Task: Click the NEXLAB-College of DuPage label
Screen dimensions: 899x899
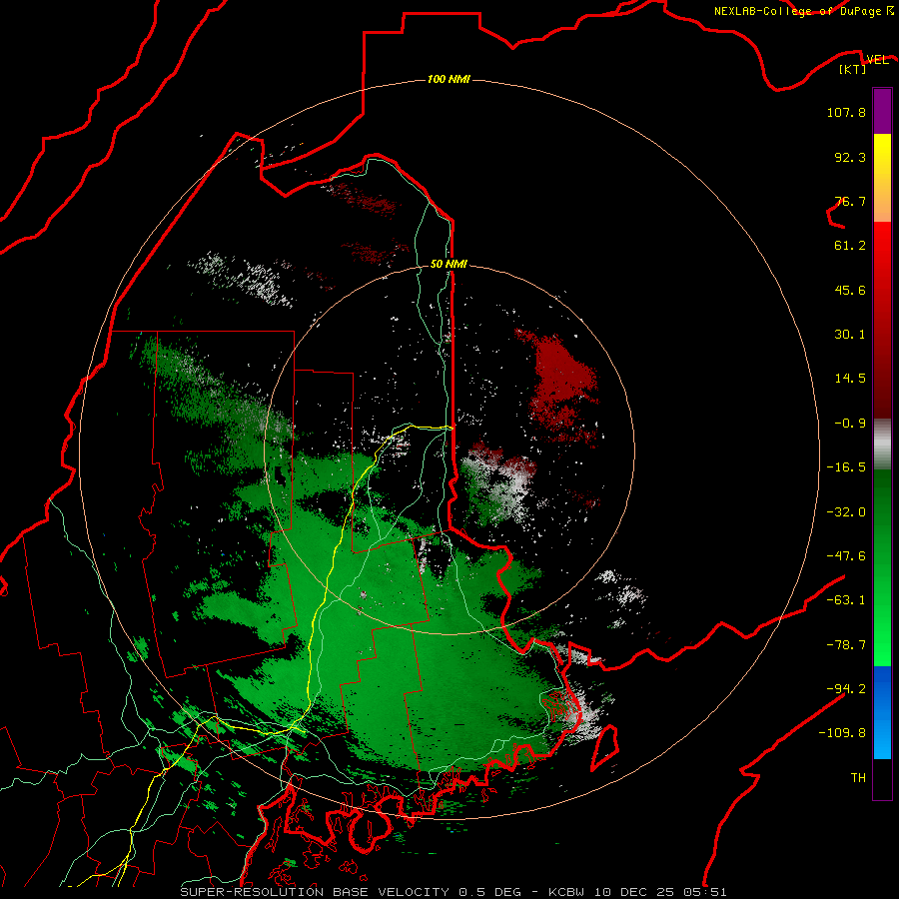Action: (803, 11)
